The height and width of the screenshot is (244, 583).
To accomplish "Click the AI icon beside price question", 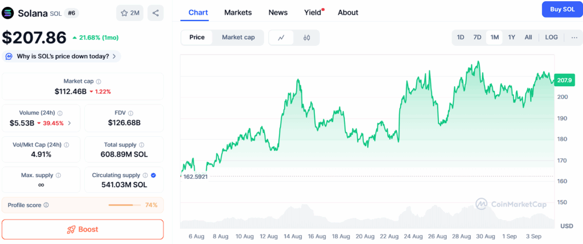I will (9, 56).
